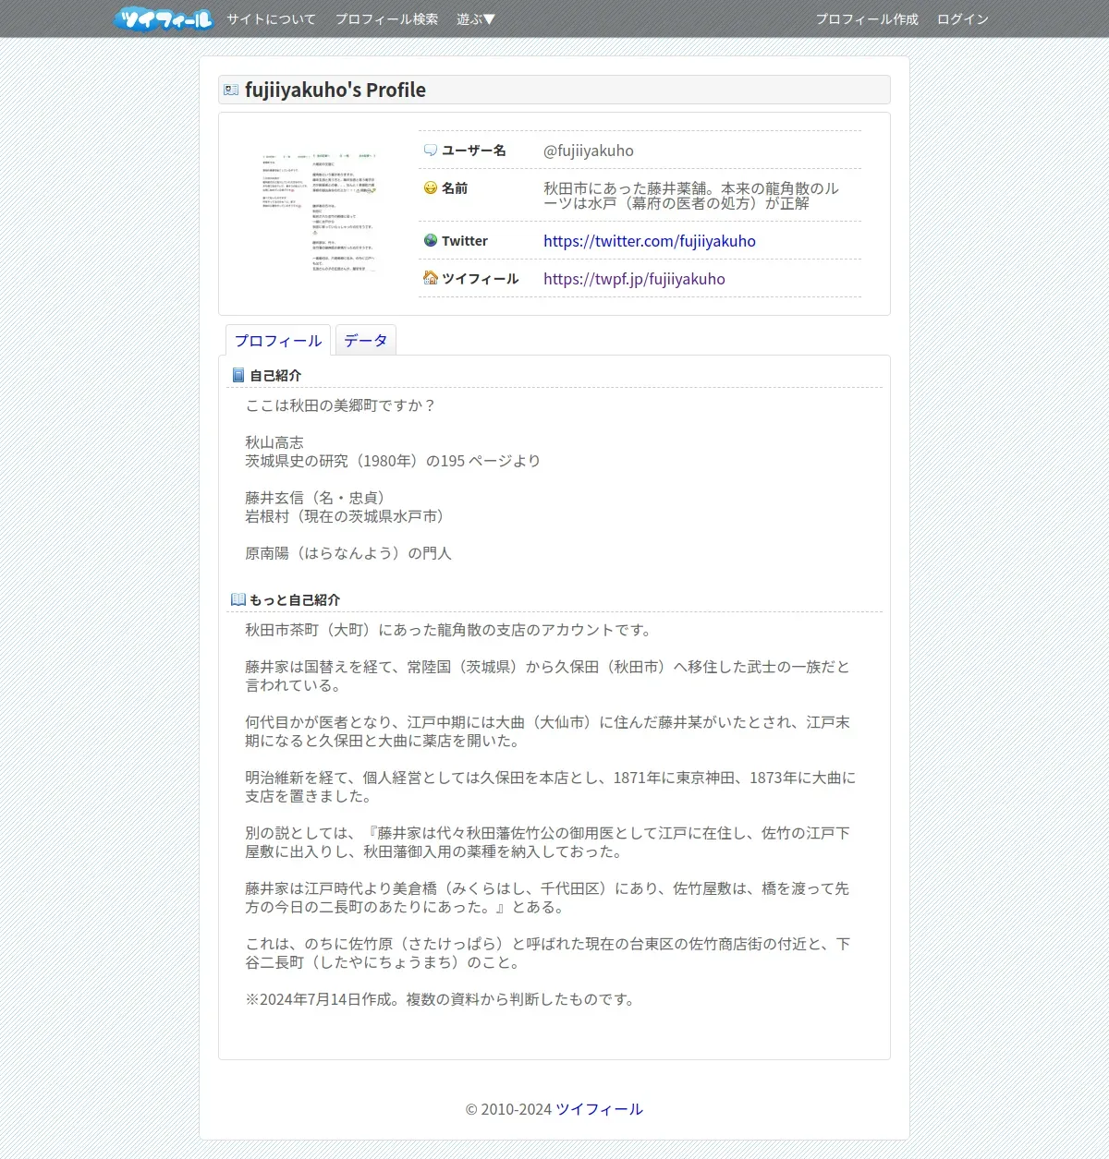
Task: Click the 名前 value starting 秋田市にあった藤井薬舗
Action: coord(691,196)
